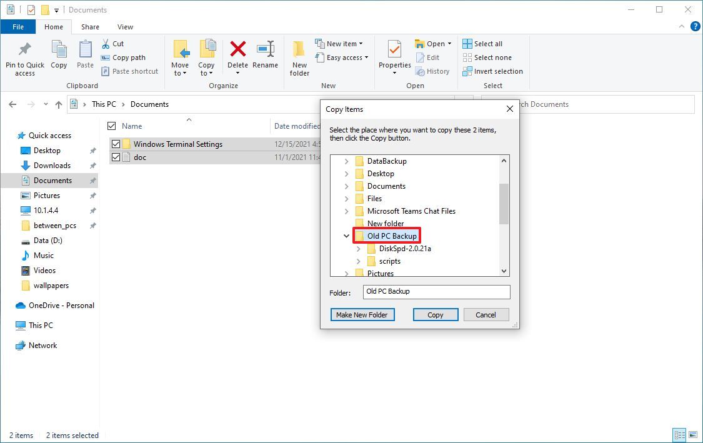Confirm with the Copy button
The image size is (703, 443).
pos(436,314)
